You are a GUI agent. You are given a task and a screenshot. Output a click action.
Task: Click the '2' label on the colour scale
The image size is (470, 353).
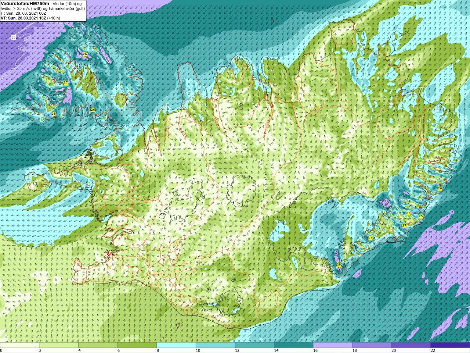tap(40, 350)
